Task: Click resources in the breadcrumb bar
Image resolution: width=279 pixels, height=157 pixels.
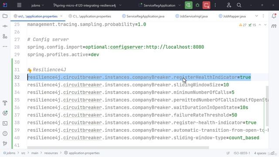Action: (51, 153)
